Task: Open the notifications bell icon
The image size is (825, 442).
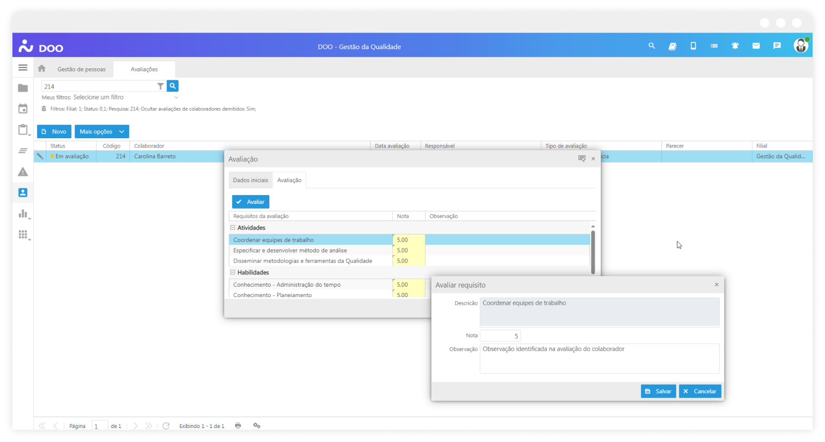Action: point(735,46)
